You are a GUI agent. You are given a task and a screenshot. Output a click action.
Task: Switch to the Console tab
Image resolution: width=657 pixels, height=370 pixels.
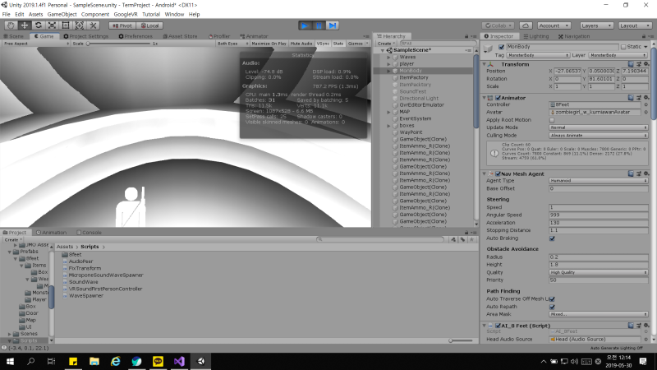[90, 233]
